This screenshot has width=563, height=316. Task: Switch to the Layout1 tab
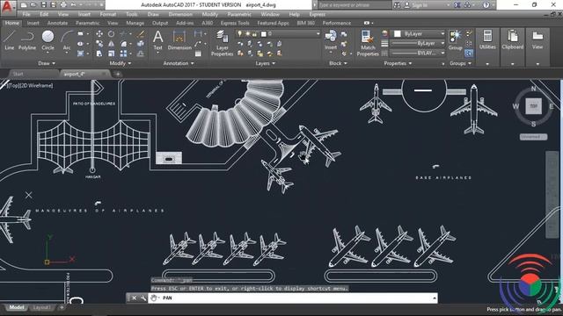click(x=41, y=307)
